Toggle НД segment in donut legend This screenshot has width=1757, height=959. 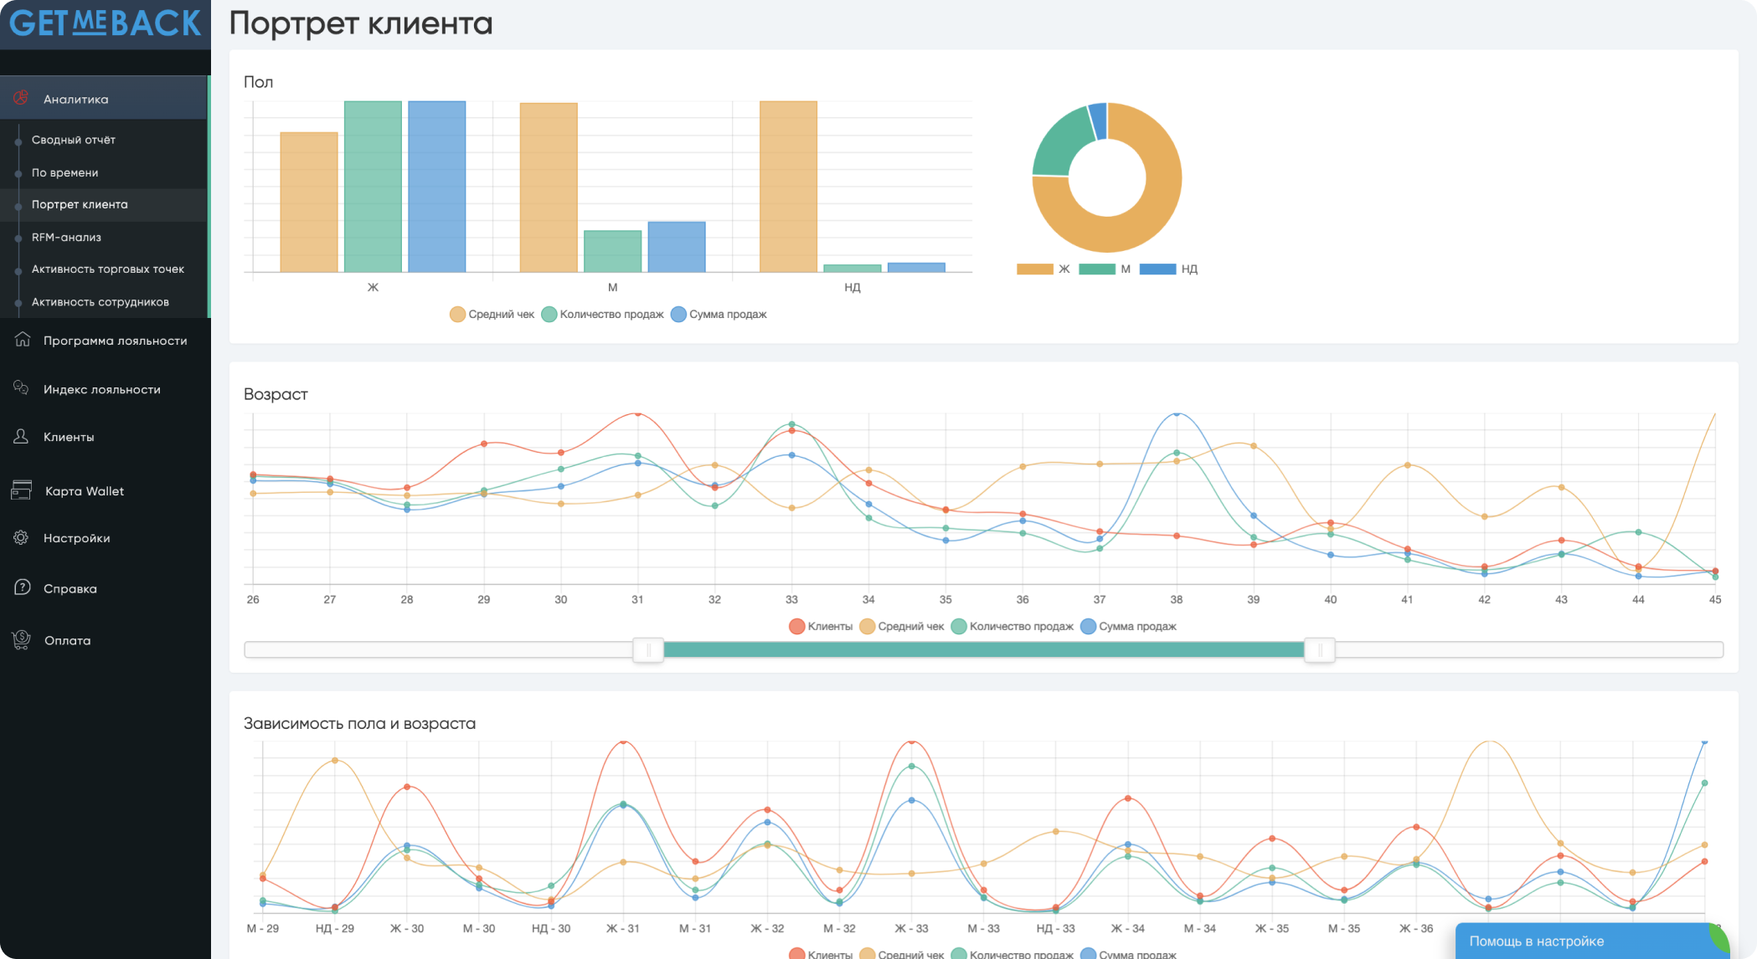click(x=1169, y=269)
